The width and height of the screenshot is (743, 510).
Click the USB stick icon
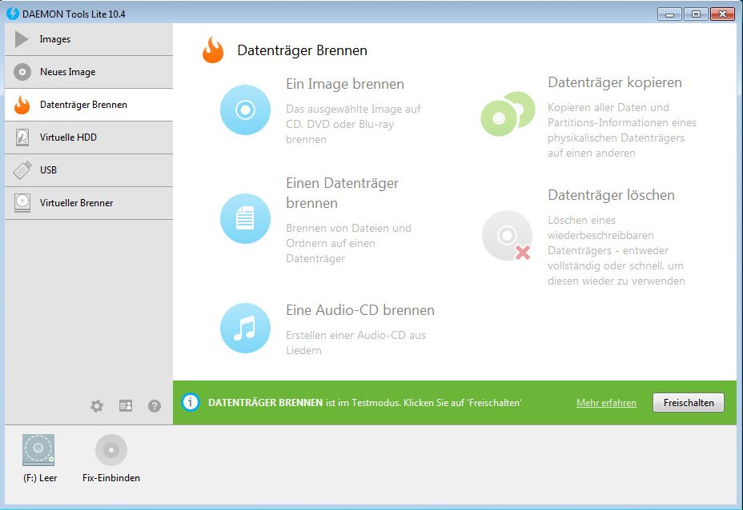(x=22, y=170)
